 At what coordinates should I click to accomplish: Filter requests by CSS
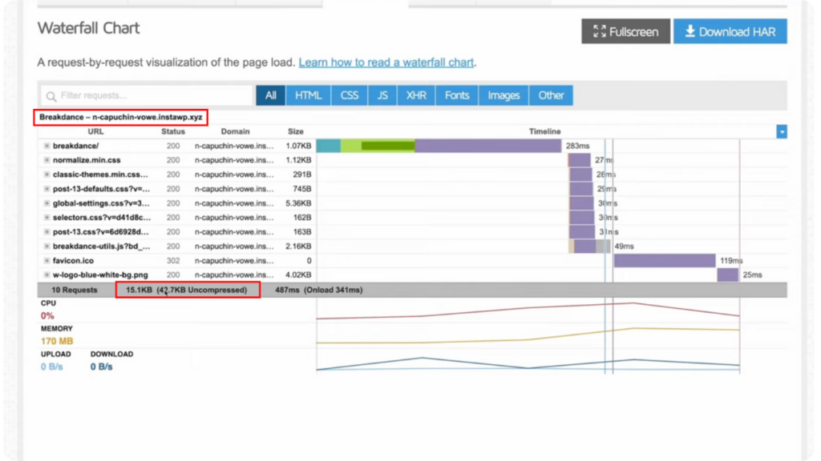[350, 96]
